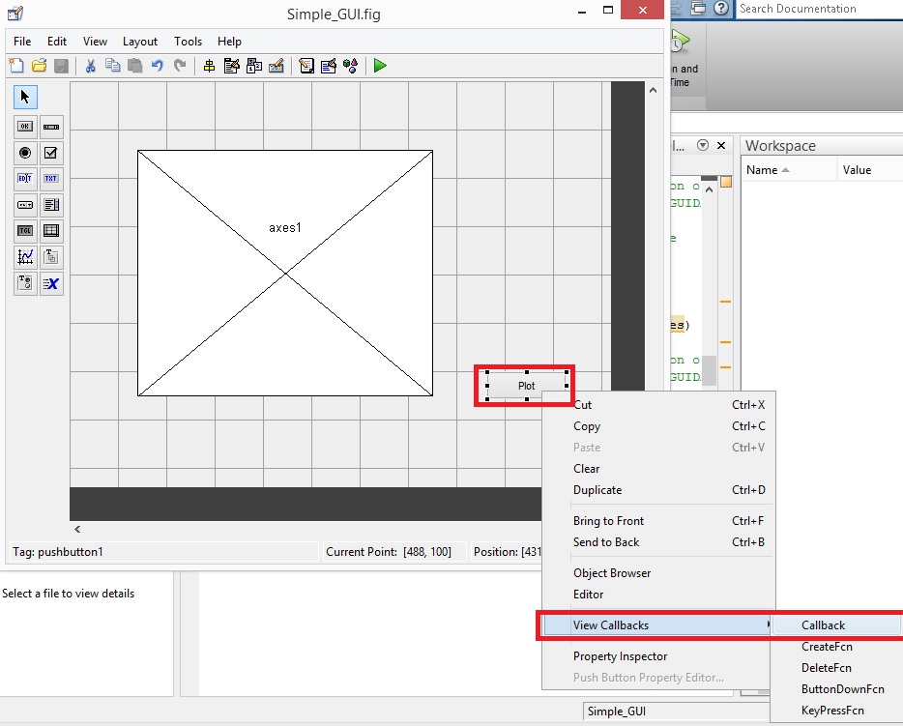Viewport: 903px width, 726px height.
Task: Open the Object Browser toolbar icon
Action: (350, 66)
